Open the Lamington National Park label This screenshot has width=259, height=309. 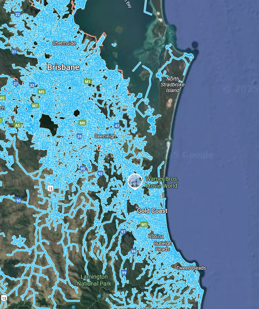[x=94, y=280]
